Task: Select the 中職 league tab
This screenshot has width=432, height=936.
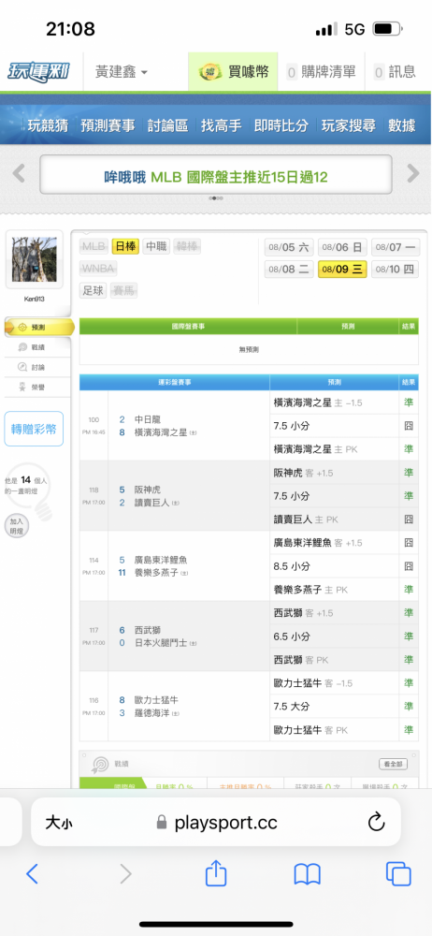Action: (x=156, y=246)
